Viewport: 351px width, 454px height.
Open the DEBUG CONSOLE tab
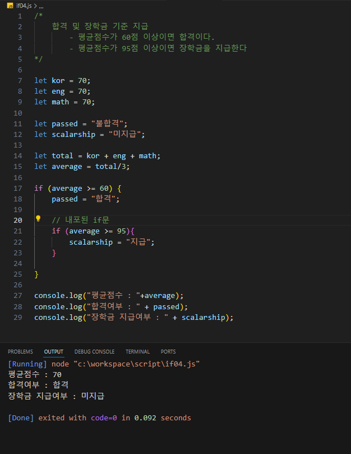(x=94, y=351)
